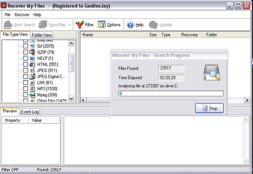Image resolution: width=253 pixels, height=174 pixels.
Task: Click 'Filter OFF' in status bar
Action: [x=10, y=170]
